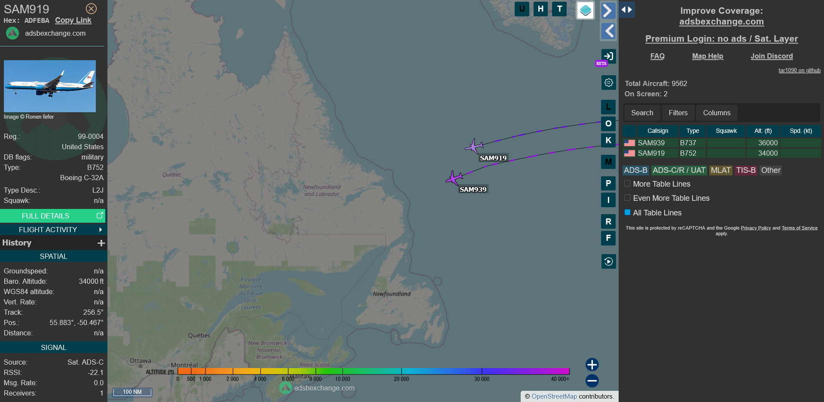Click the R map button
This screenshot has width=824, height=402.
pos(608,221)
